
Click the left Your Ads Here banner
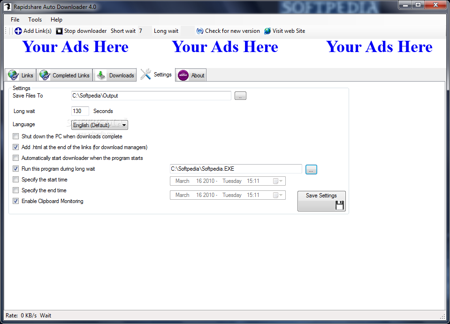[x=76, y=47]
